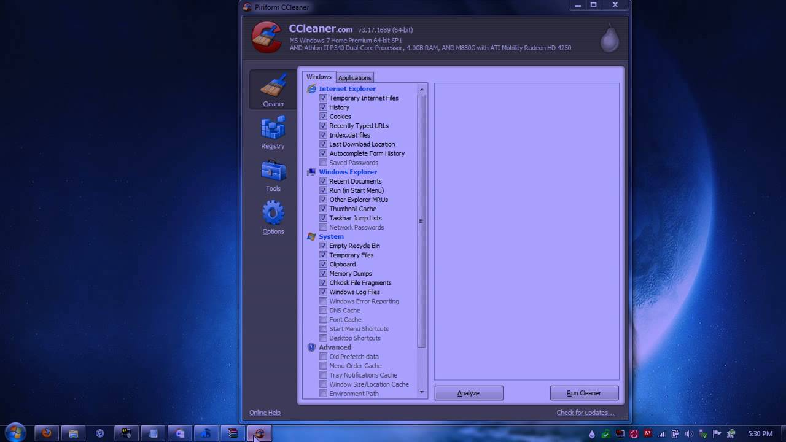The height and width of the screenshot is (442, 786).
Task: Enable Windows Error Reporting checkbox
Action: (x=323, y=301)
